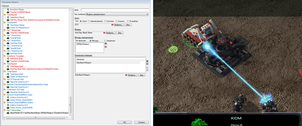
Task: Select the По выбору type radio button
Action: click(x=128, y=21)
